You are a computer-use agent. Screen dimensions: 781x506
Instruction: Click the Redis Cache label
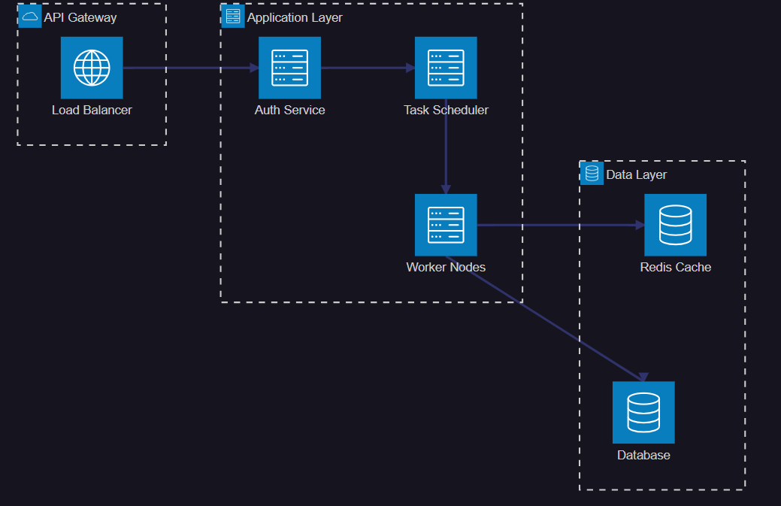(x=676, y=267)
